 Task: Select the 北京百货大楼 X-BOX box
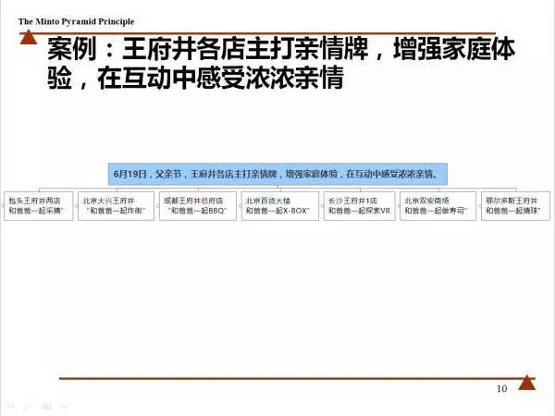(x=280, y=206)
